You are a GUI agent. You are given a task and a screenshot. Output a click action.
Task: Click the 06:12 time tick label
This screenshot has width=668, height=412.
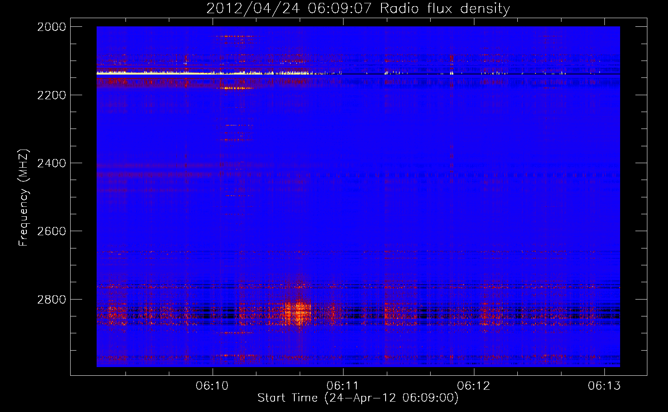coord(474,386)
